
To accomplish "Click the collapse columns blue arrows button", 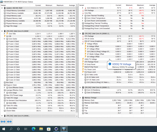I will [x=9, y=122].
